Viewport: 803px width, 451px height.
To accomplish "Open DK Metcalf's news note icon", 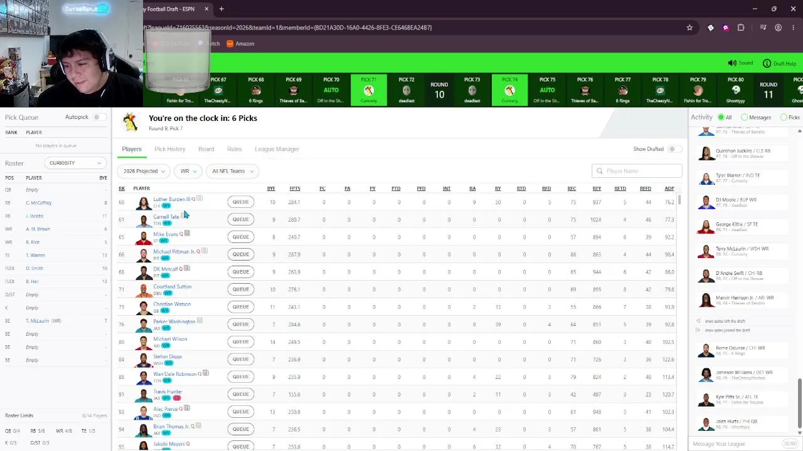I will click(186, 269).
